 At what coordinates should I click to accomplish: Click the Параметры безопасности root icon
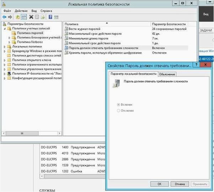(x=5, y=24)
